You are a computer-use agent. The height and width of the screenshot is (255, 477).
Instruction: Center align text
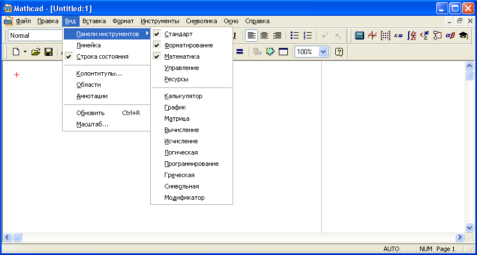tap(264, 36)
